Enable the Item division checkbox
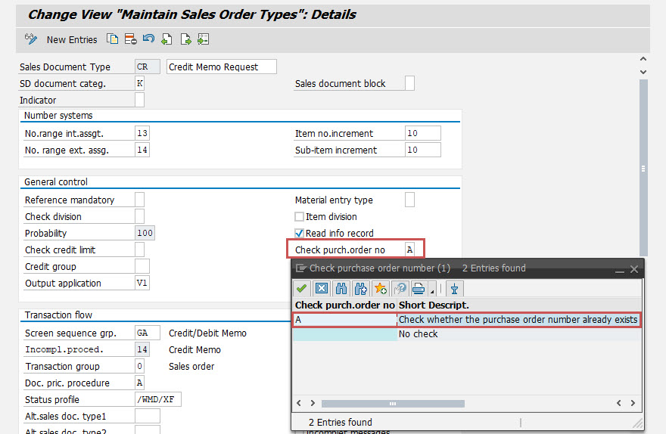Viewport: 666px width, 434px height. click(300, 217)
